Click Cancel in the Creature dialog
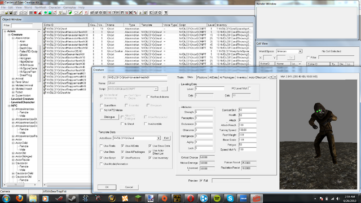Screen dimensions: 361x203 [x=129, y=187]
